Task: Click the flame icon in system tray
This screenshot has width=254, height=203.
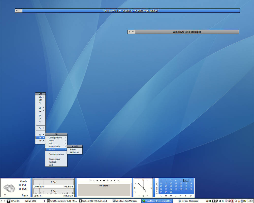Action: 239,201
